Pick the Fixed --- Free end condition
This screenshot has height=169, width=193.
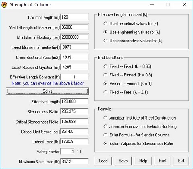coord(125,92)
